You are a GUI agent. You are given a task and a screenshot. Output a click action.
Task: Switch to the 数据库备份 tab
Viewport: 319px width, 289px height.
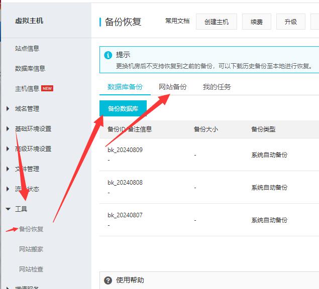pyautogui.click(x=125, y=87)
